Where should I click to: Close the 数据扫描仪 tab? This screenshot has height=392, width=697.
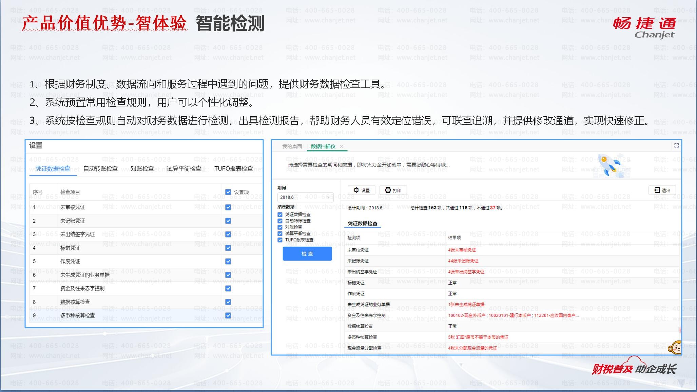(x=342, y=146)
